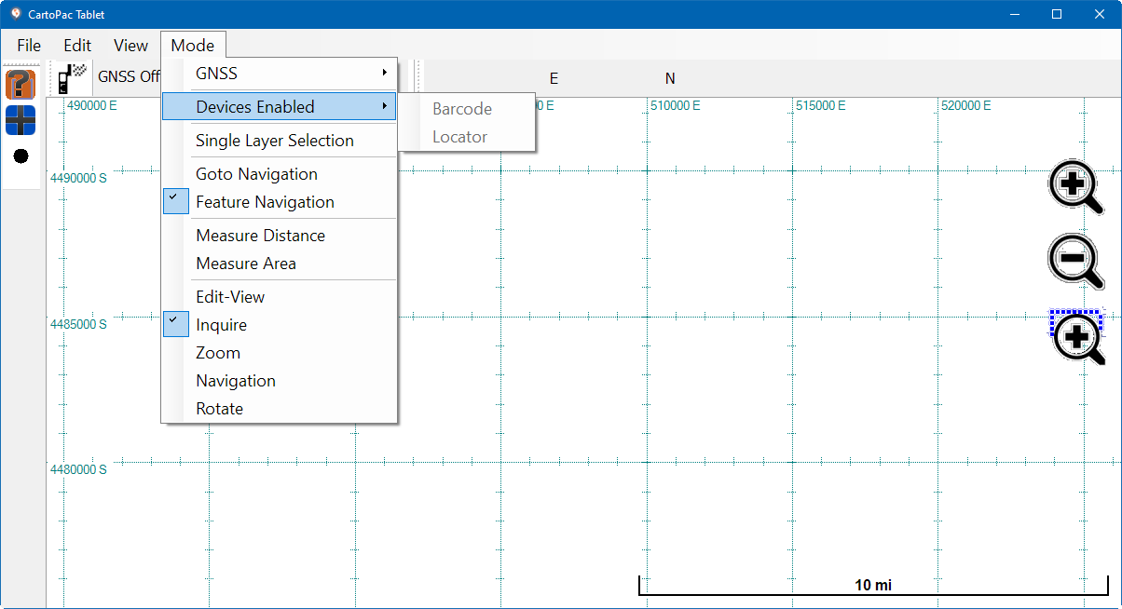The height and width of the screenshot is (609, 1122).
Task: Zoom out with the minus magnifier
Action: point(1074,259)
